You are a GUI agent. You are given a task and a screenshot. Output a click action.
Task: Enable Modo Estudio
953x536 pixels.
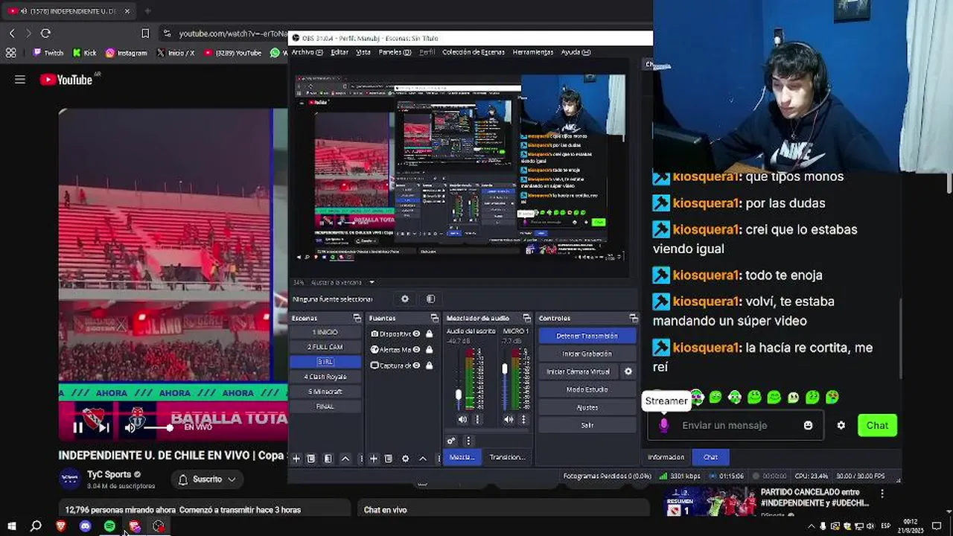click(x=587, y=389)
